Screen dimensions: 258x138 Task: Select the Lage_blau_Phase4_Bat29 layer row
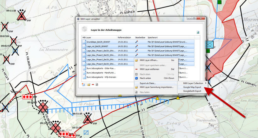pos(108,64)
